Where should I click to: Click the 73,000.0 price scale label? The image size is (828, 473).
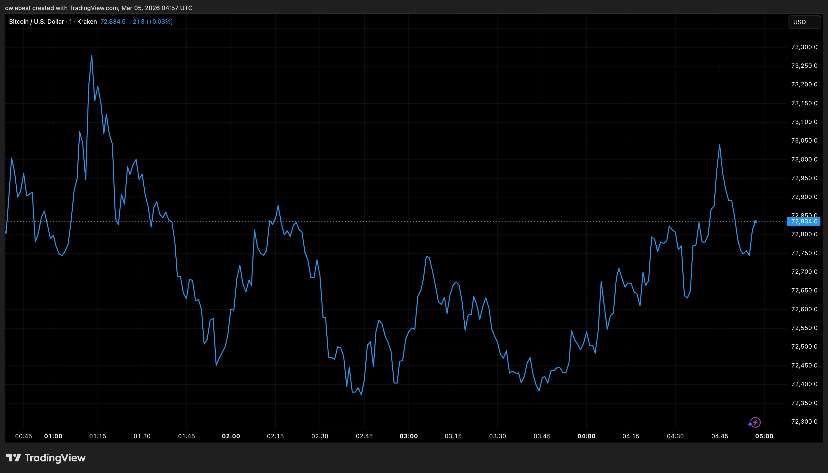point(804,159)
